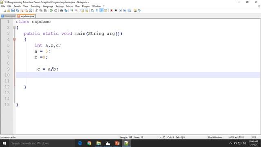This screenshot has width=261, height=147.
Task: Click 'ANSI as UTF-8' encoding in status bar
Action: 237,138
